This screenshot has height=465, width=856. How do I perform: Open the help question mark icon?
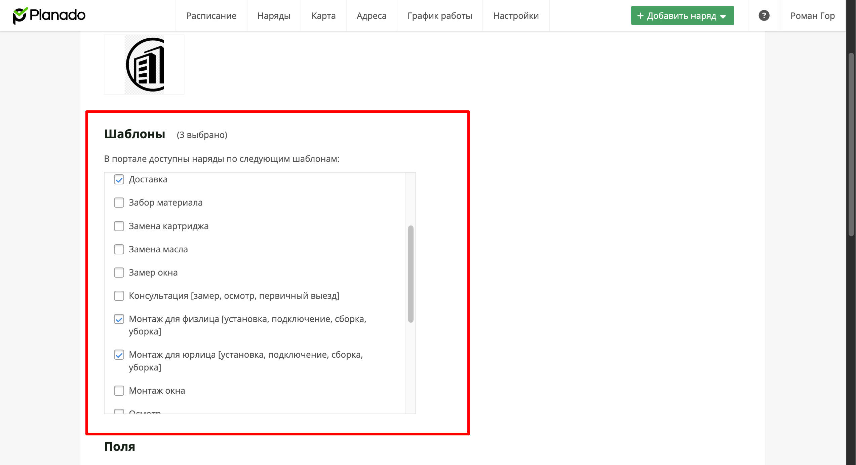pyautogui.click(x=764, y=15)
